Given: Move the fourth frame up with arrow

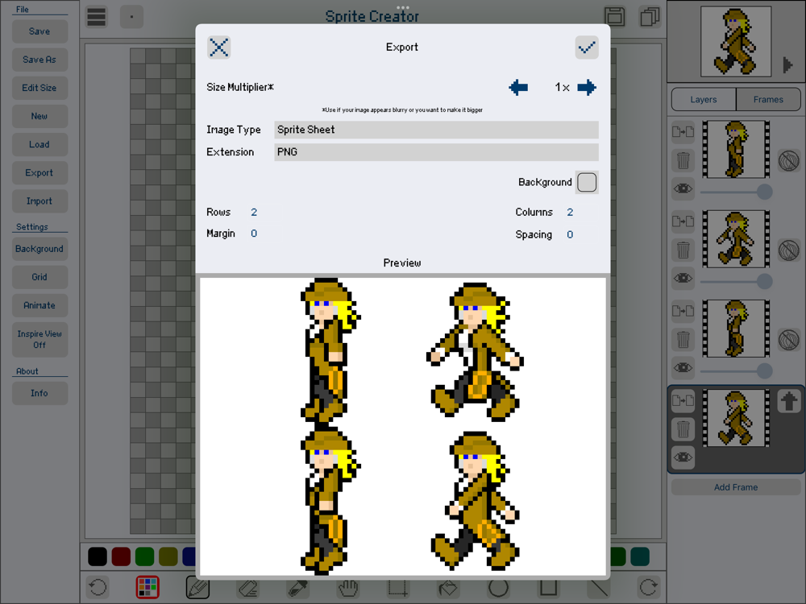Looking at the screenshot, I should point(789,401).
